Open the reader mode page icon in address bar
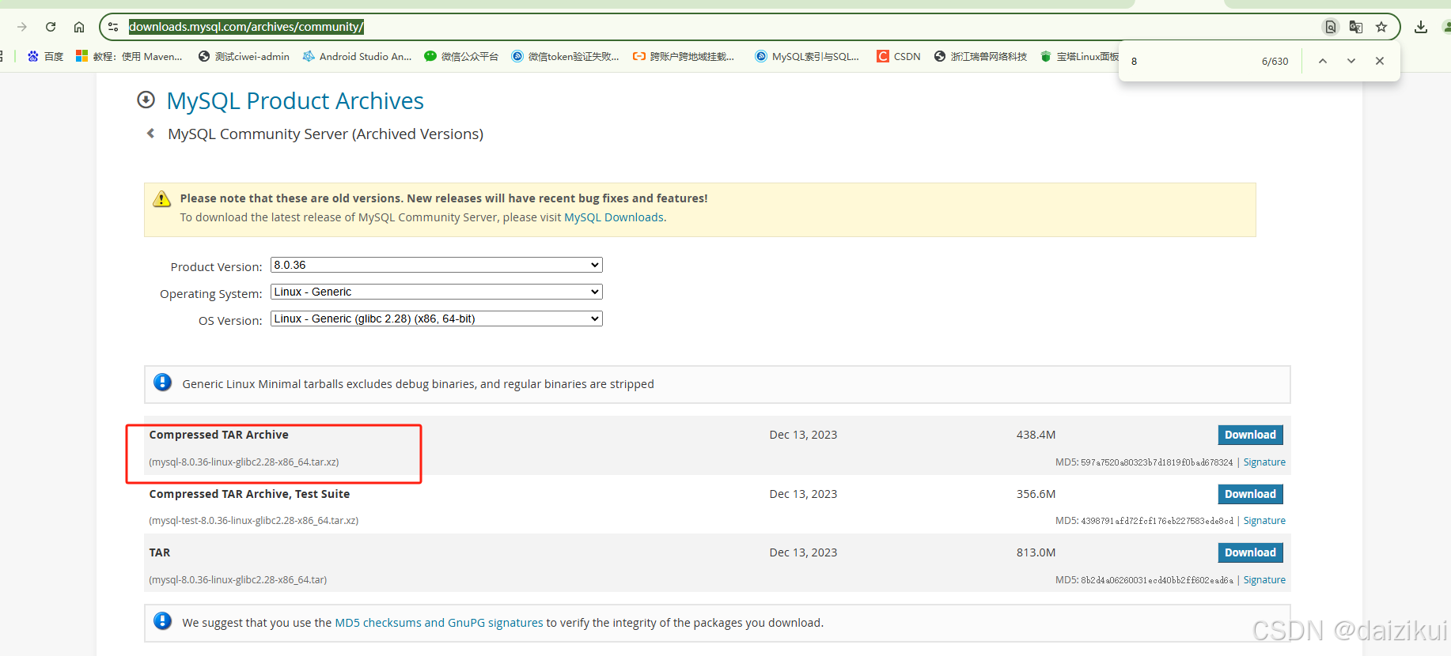Viewport: 1451px width, 656px height. pos(1331,27)
